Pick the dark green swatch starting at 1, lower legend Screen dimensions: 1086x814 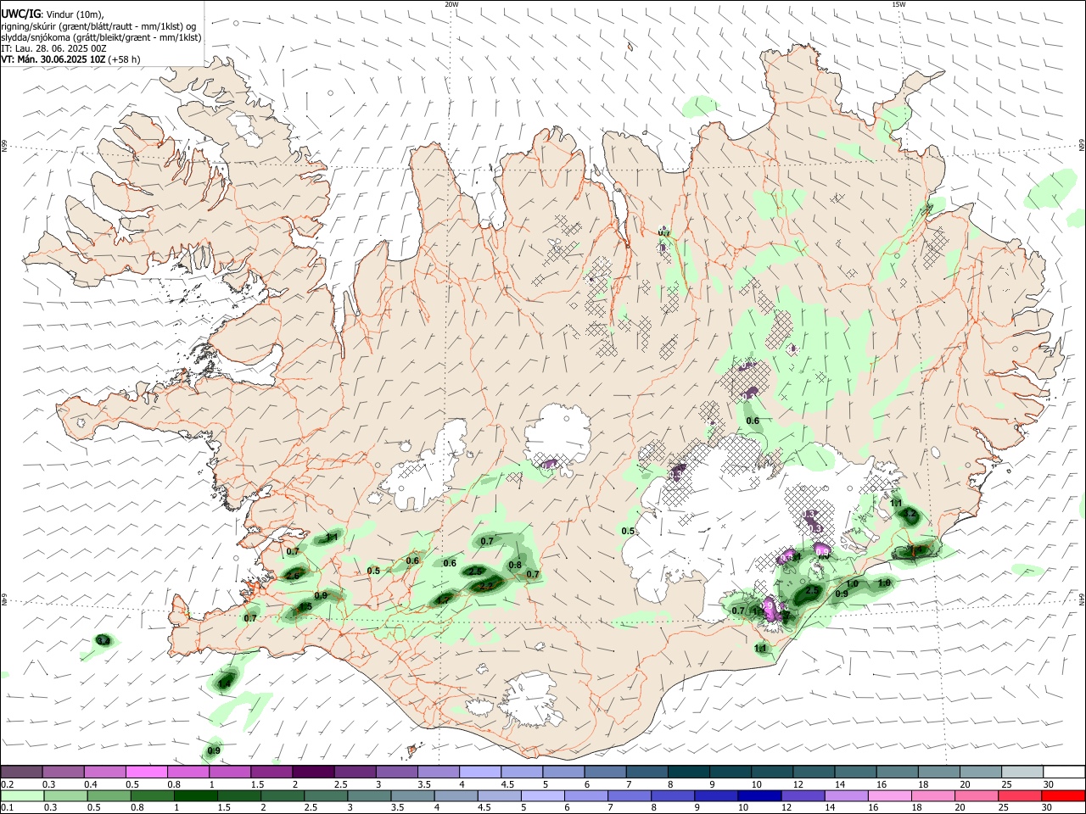[x=195, y=795]
